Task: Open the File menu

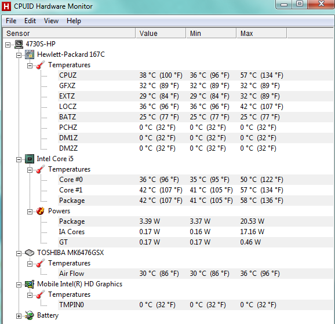Action: point(11,21)
